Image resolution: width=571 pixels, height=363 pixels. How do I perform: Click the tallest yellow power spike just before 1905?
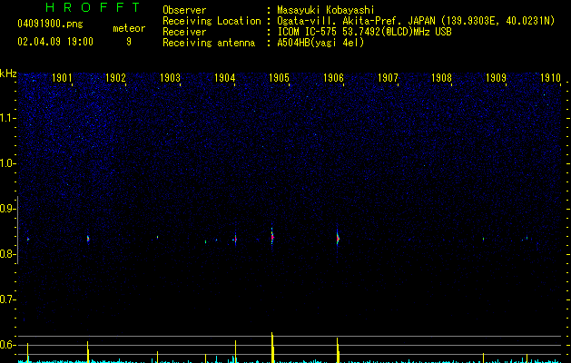click(x=272, y=348)
